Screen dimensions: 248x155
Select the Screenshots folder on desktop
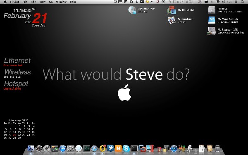(172, 20)
